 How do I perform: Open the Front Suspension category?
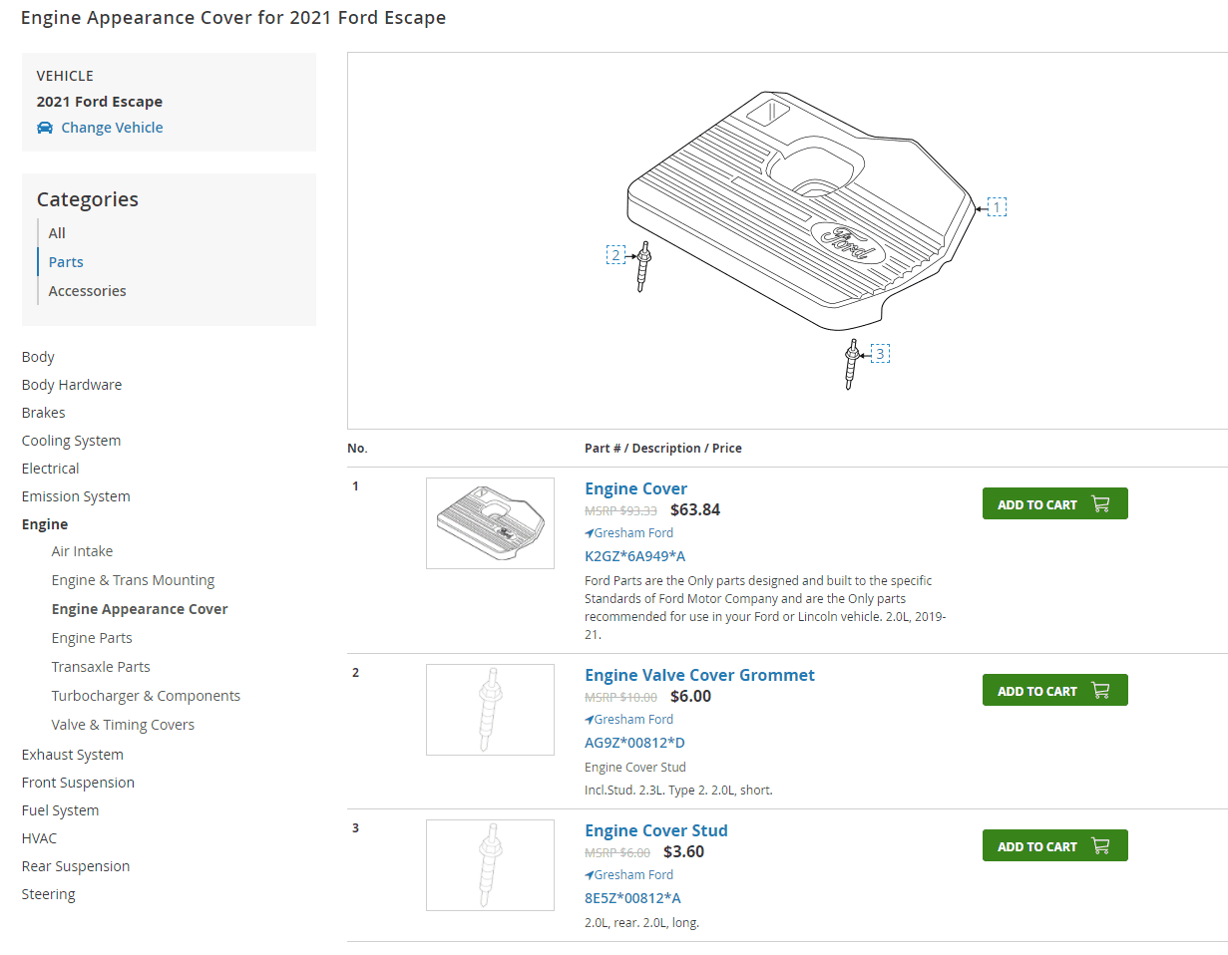point(78,783)
